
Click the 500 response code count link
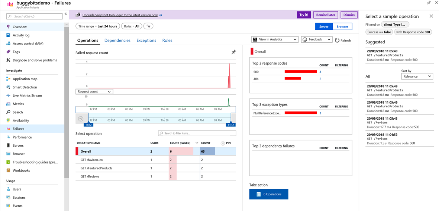[x=320, y=72]
